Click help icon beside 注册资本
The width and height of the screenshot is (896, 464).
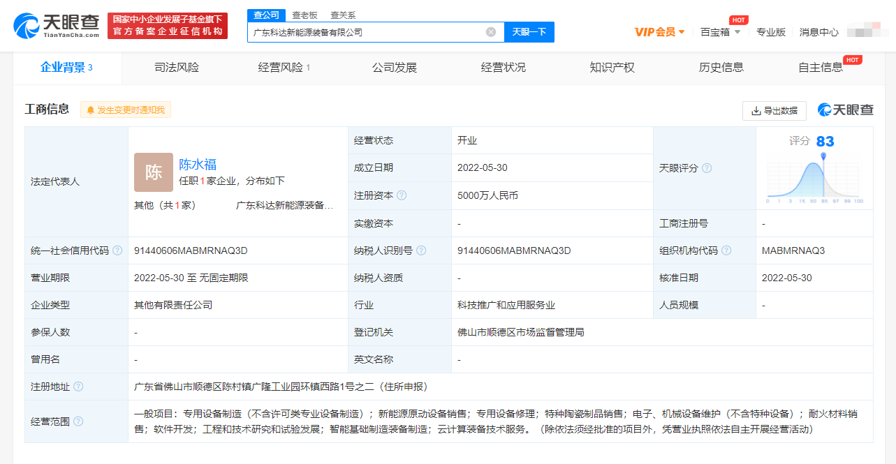click(x=402, y=196)
